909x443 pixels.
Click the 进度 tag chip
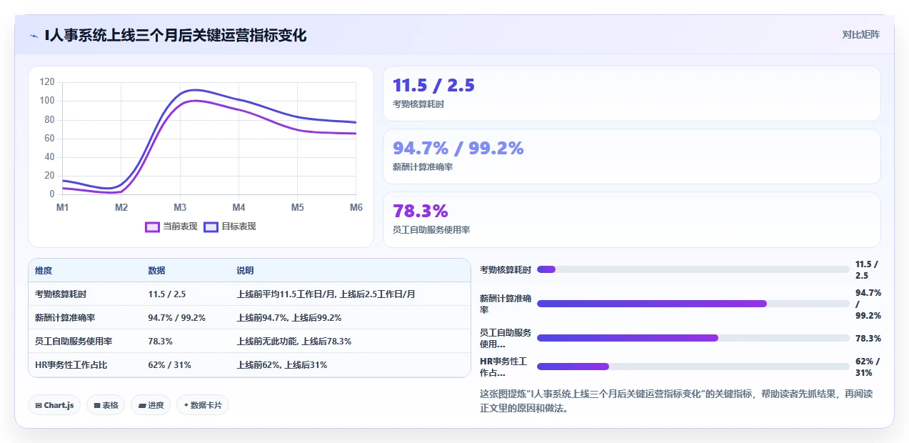pyautogui.click(x=151, y=405)
